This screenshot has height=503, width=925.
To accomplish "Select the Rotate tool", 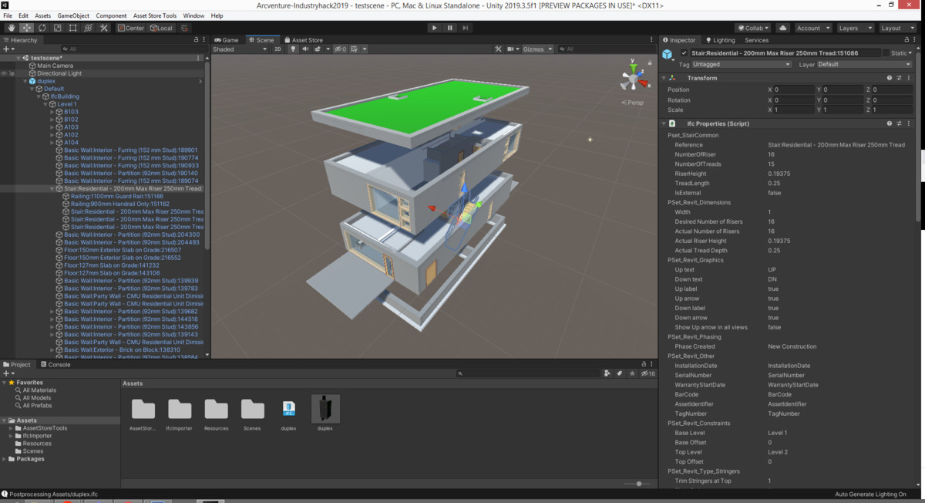I will click(42, 28).
